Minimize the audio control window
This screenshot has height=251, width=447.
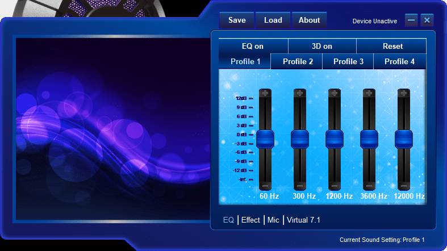pos(411,20)
